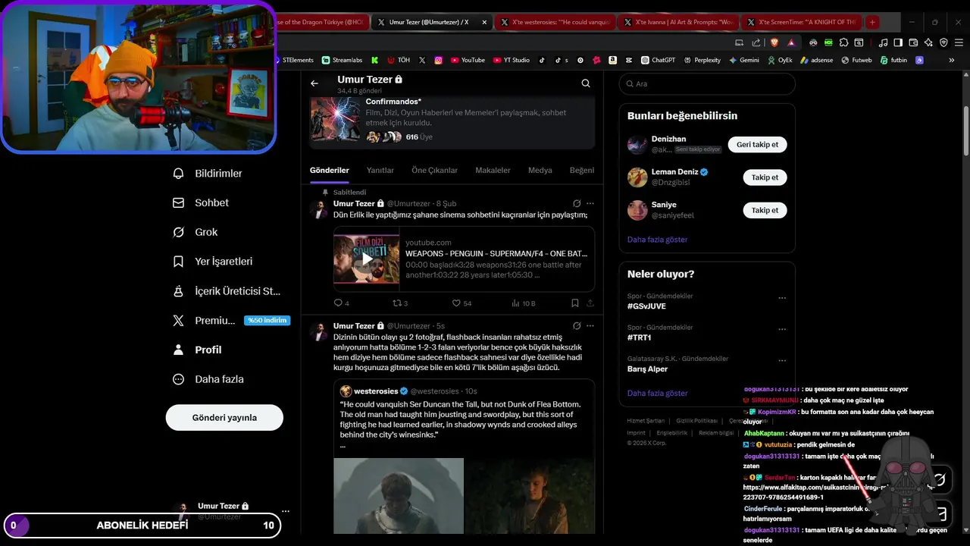970x546 pixels.
Task: Open Gemini bookmark
Action: click(x=744, y=60)
